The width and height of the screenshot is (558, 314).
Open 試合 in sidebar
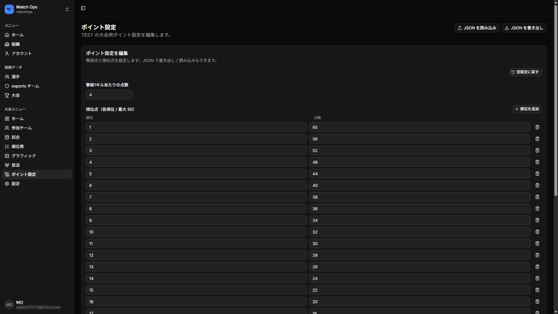tap(37, 137)
